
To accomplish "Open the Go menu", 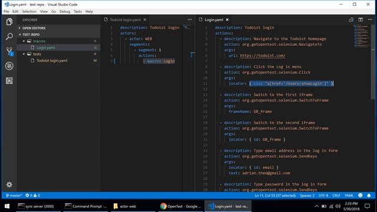I will [x=54, y=11].
